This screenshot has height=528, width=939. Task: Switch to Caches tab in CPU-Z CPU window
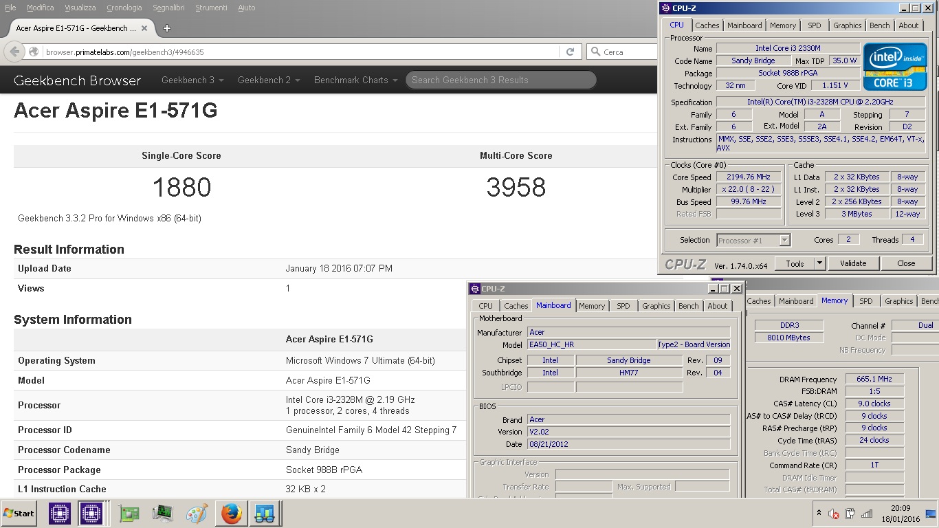tap(707, 25)
